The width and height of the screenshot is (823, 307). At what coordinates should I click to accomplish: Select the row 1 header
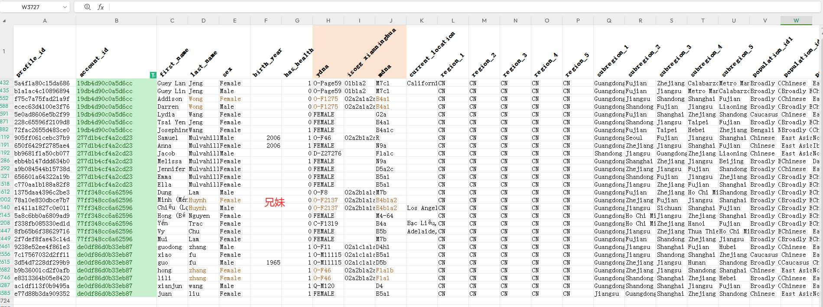pos(4,52)
